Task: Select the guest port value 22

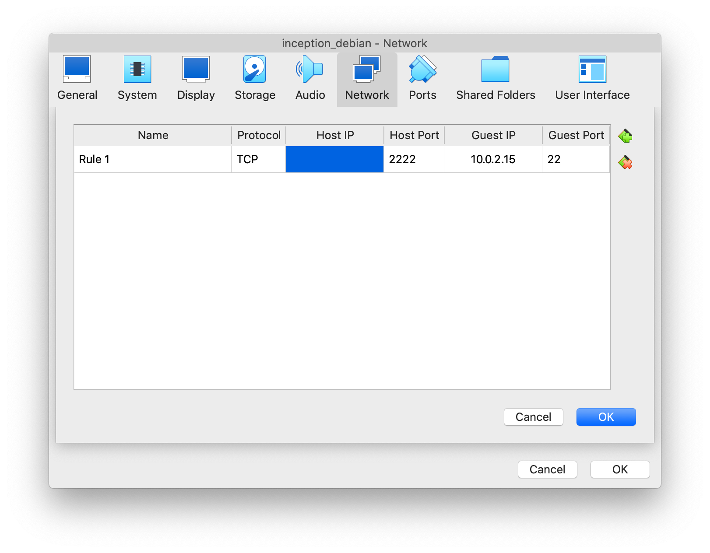Action: point(576,159)
